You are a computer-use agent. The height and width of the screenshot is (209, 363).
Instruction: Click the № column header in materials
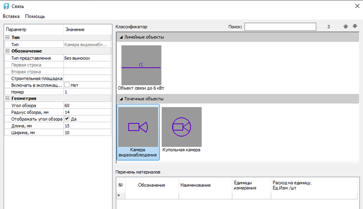(x=120, y=185)
